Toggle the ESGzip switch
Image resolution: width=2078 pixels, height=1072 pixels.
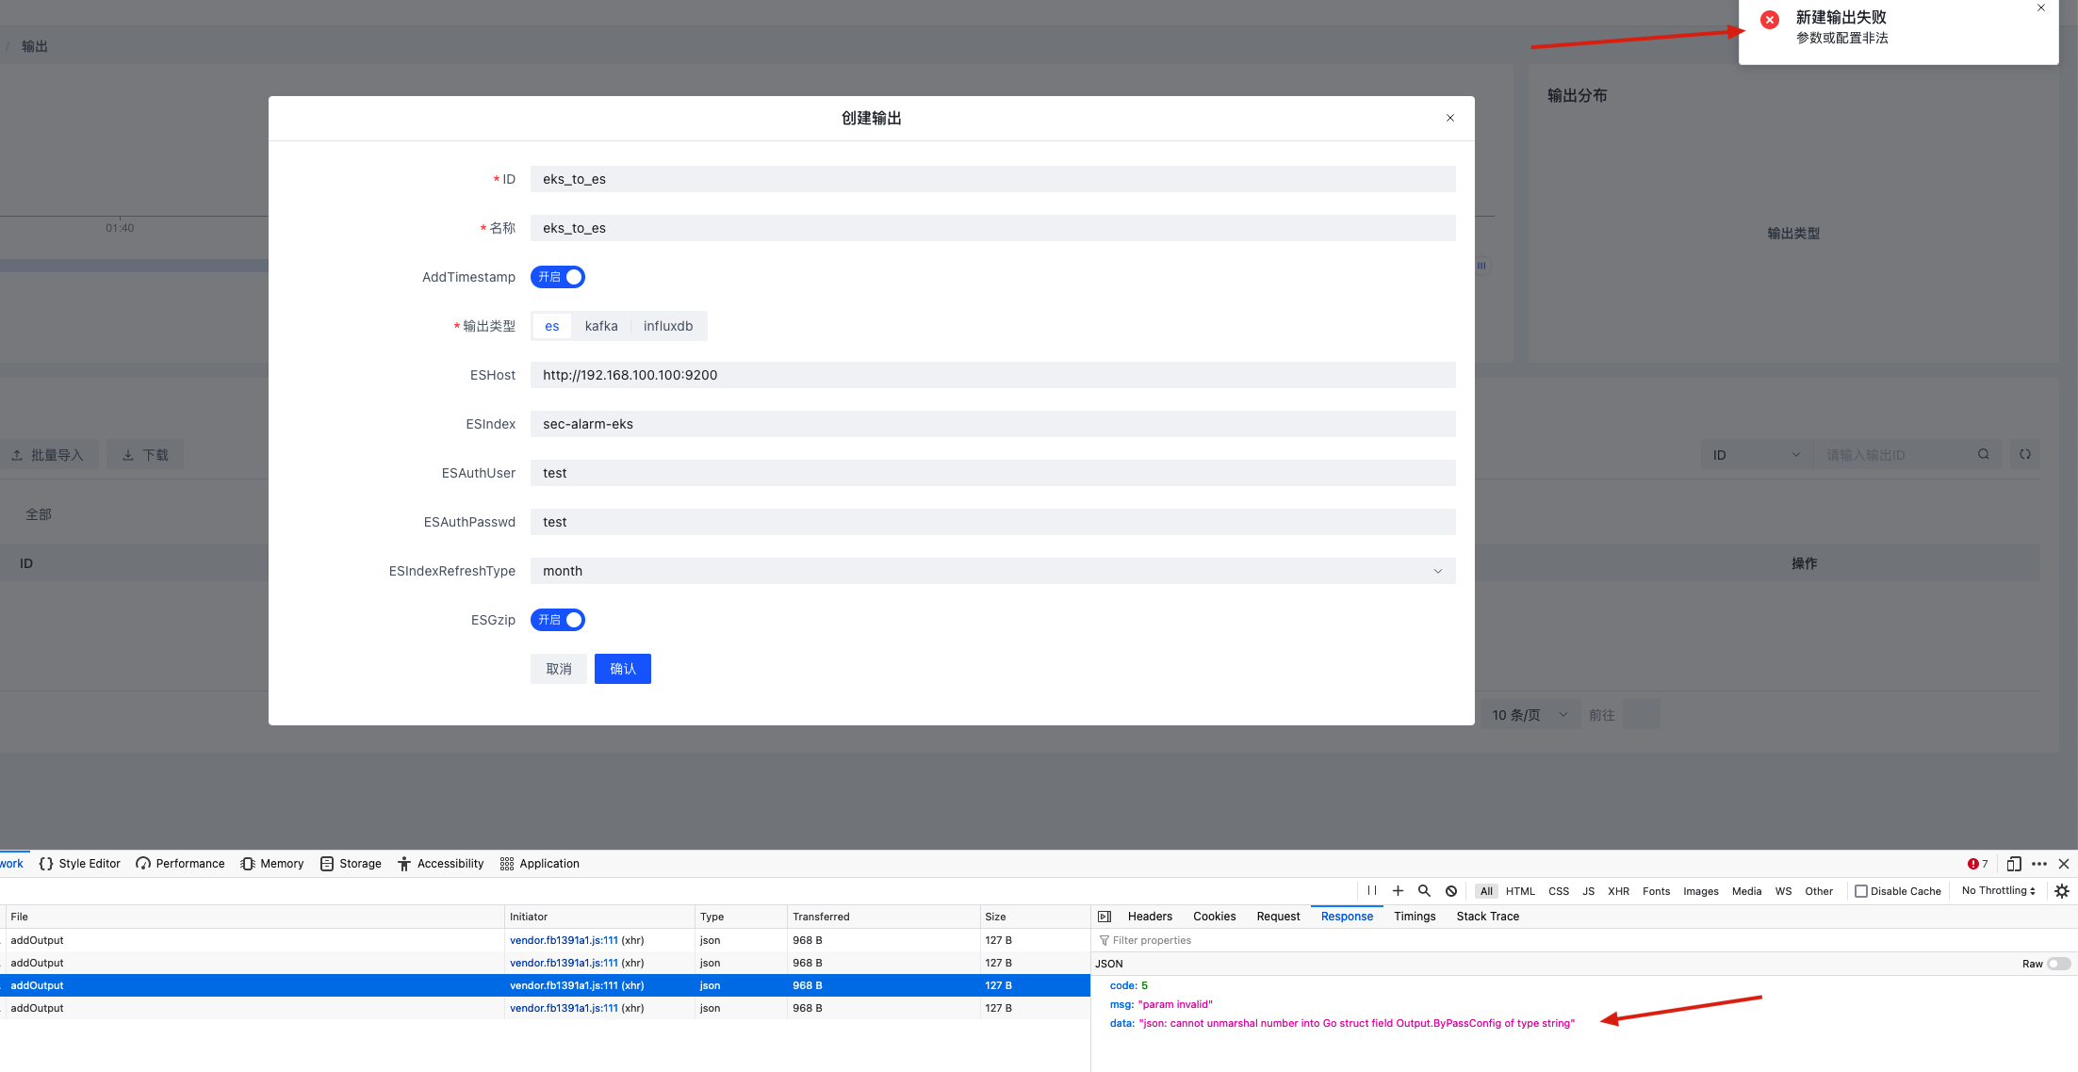(x=558, y=620)
